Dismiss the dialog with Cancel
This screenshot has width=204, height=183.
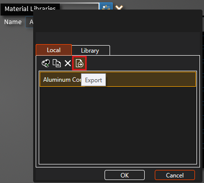[175, 175]
